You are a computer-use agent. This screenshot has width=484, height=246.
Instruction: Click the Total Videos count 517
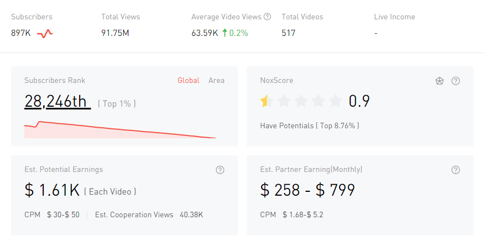(288, 33)
